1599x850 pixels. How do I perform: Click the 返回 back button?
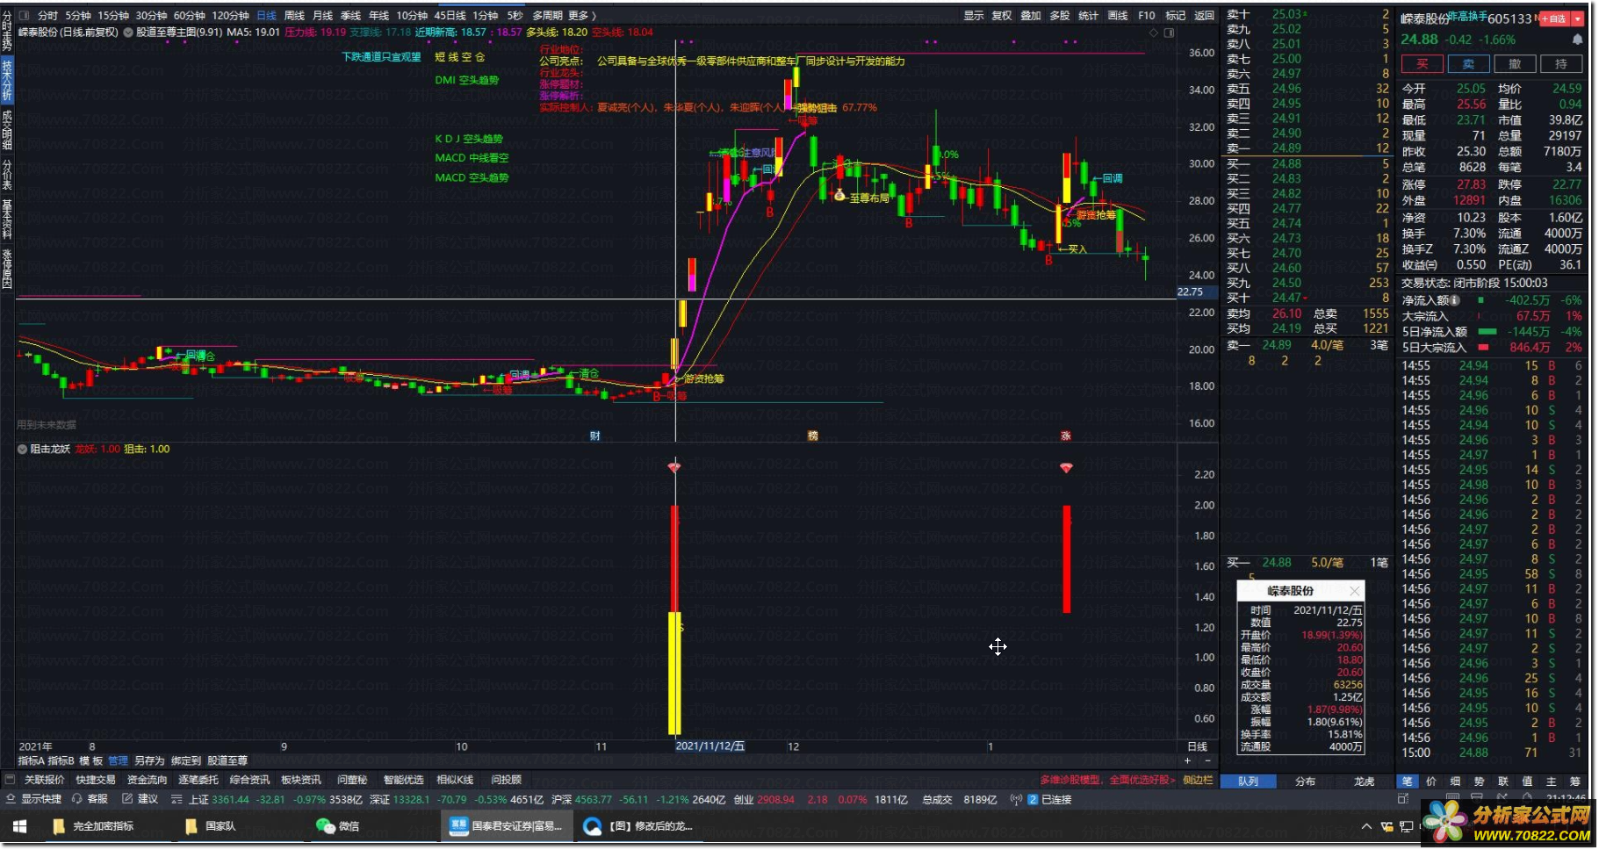1204,16
